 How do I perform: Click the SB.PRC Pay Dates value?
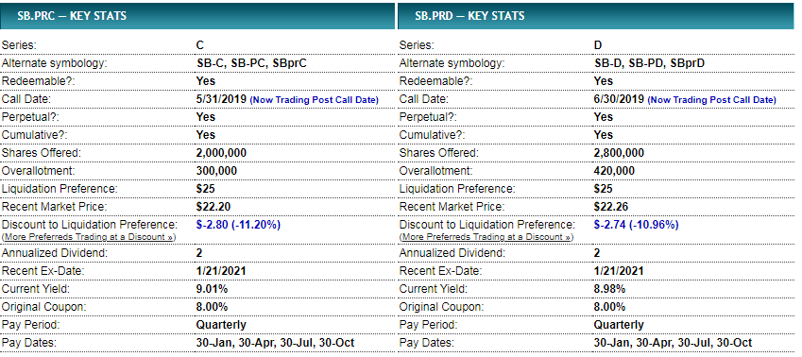pyautogui.click(x=275, y=343)
